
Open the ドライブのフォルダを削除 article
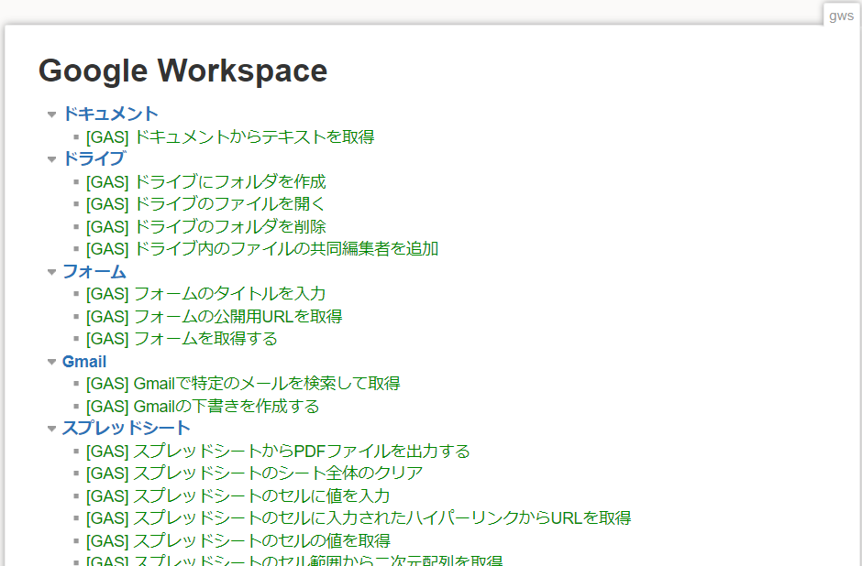[x=205, y=226]
